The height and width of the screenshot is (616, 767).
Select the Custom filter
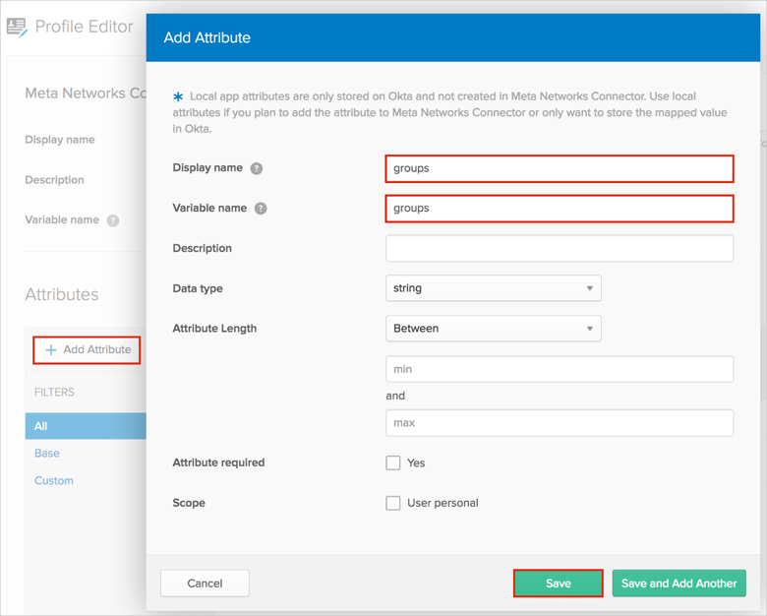click(x=54, y=481)
